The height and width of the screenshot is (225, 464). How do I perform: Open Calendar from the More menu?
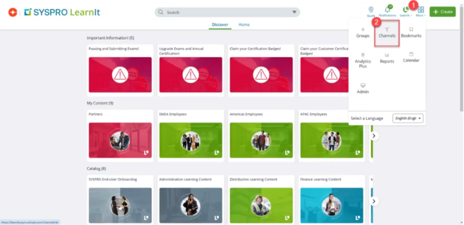[411, 57]
